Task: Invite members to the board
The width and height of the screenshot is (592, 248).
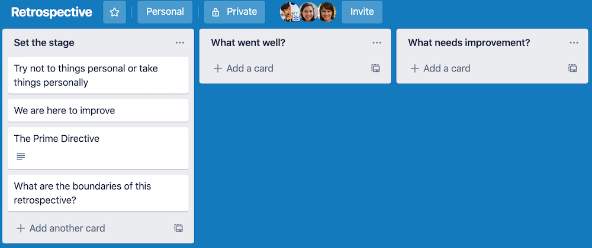Action: tap(362, 12)
